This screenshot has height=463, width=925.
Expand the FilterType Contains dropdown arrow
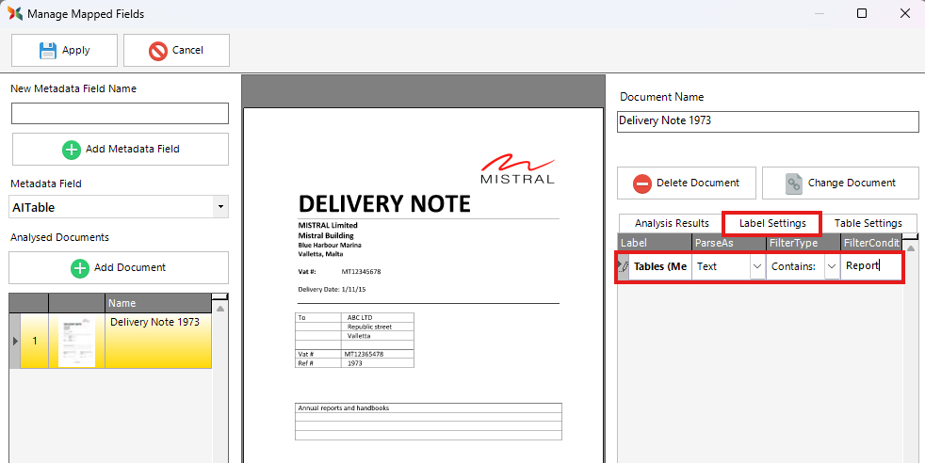tap(832, 267)
